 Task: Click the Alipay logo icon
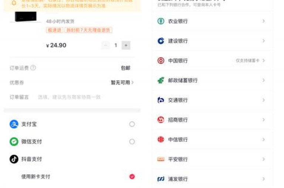click(14, 124)
